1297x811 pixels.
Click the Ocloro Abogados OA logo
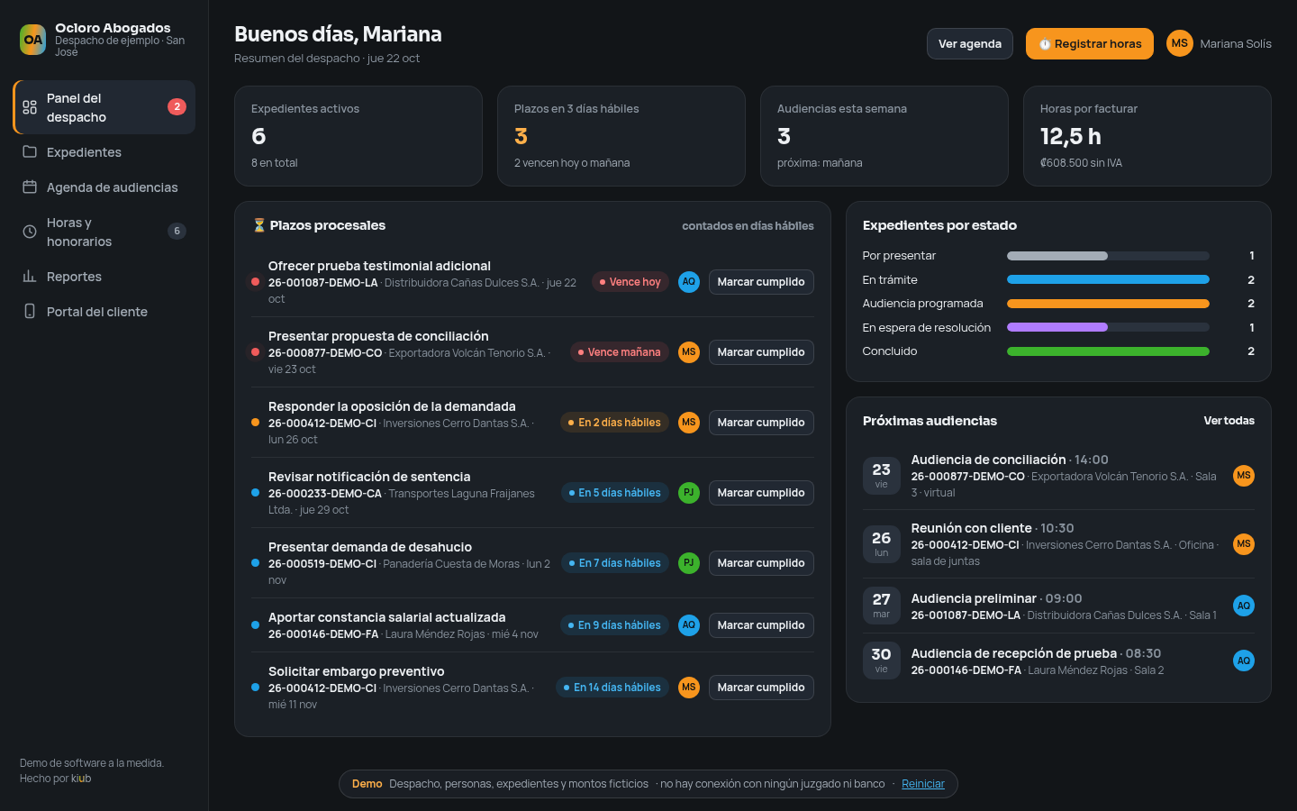pyautogui.click(x=33, y=40)
